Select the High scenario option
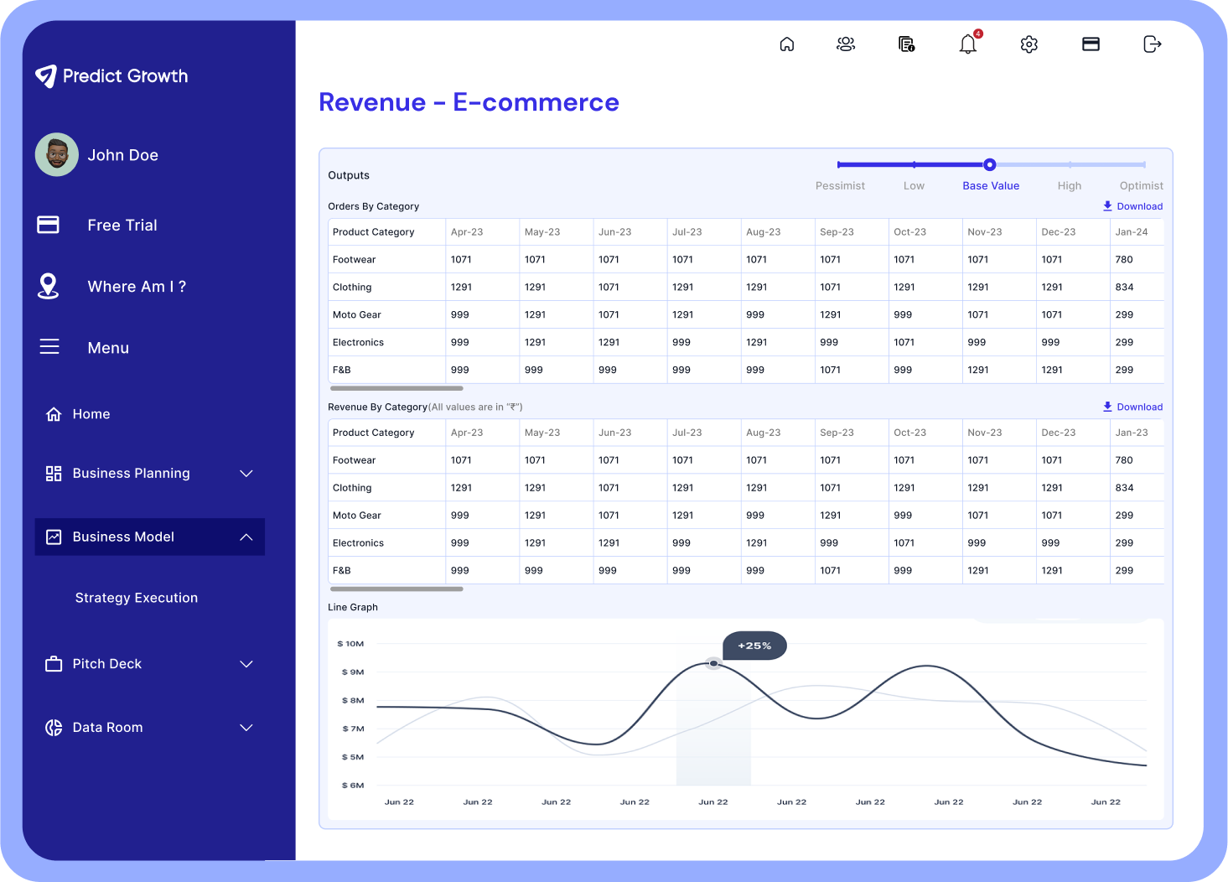The height and width of the screenshot is (882, 1228). point(1069,185)
